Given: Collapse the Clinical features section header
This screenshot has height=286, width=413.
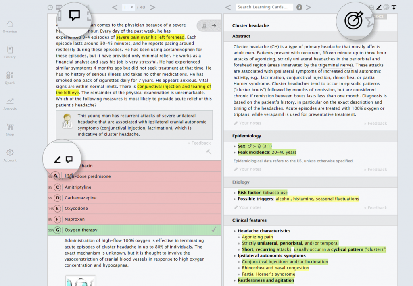Looking at the screenshot, I should click(x=311, y=220).
